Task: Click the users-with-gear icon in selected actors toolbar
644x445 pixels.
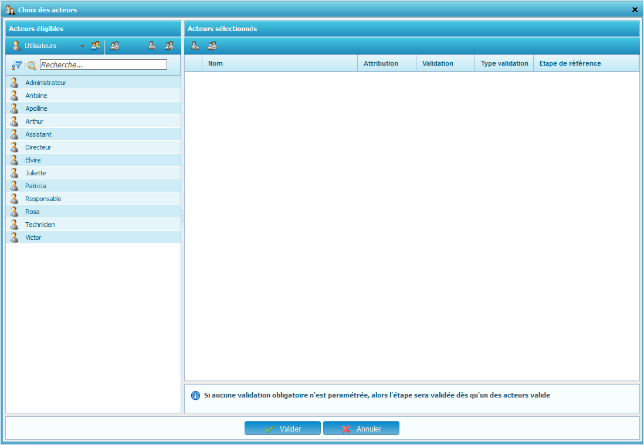Action: click(212, 46)
